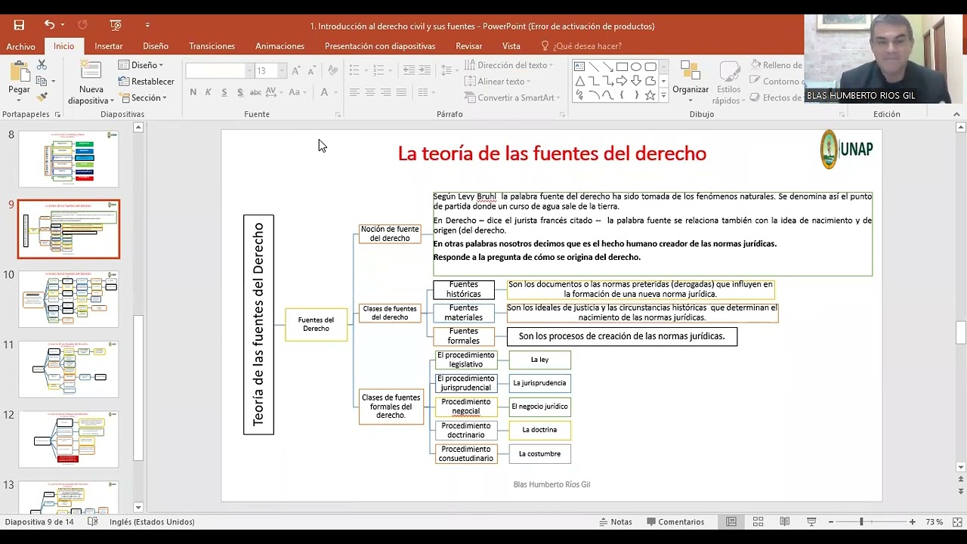Screen dimensions: 967x544
Task: Toggle Italic (K) formatting
Action: 209,92
